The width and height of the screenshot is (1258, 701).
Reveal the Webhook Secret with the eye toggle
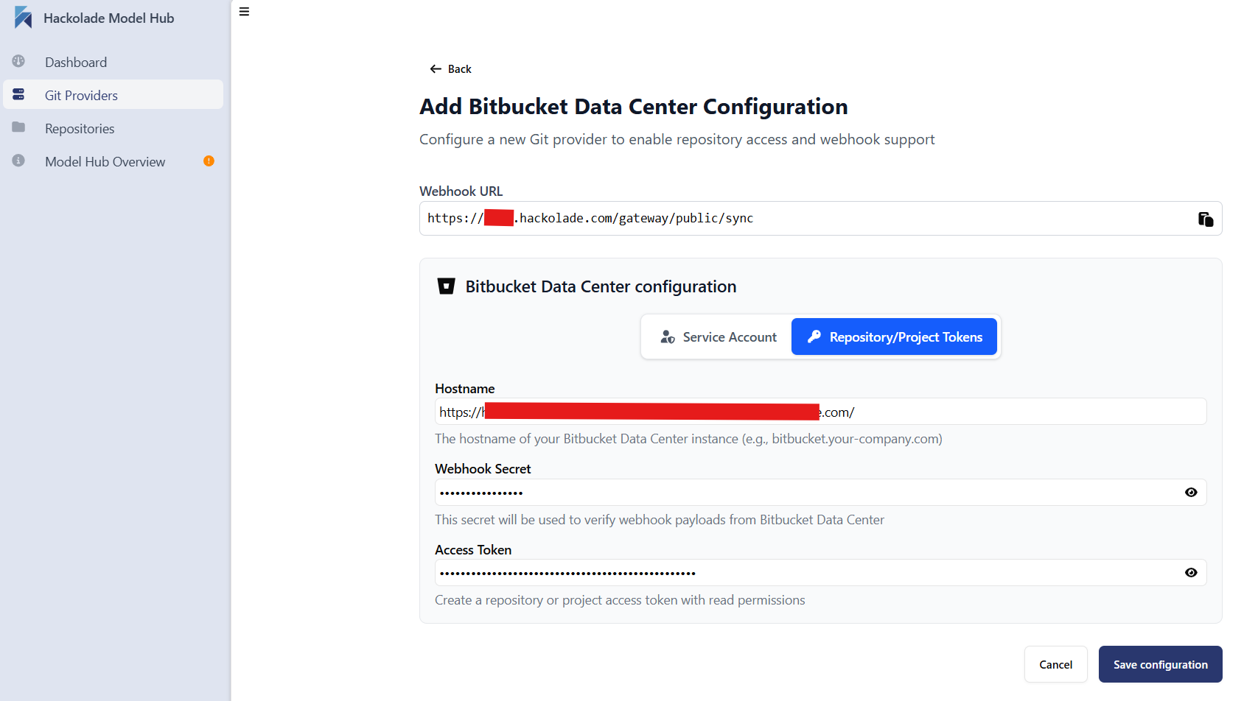[1191, 492]
